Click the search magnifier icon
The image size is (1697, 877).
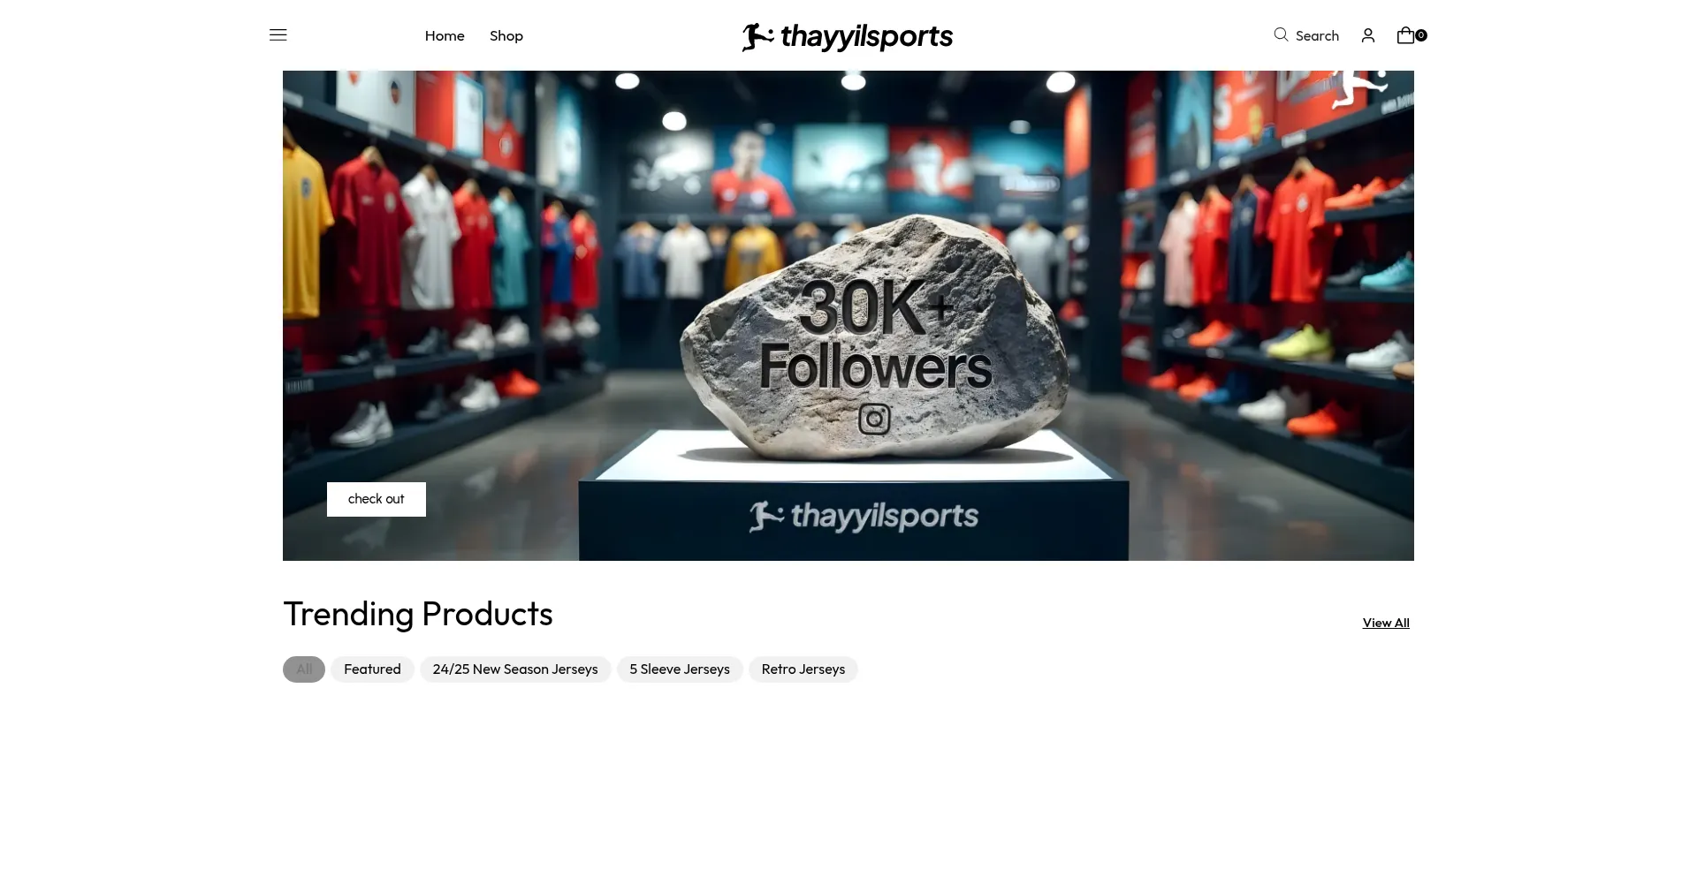(1281, 35)
